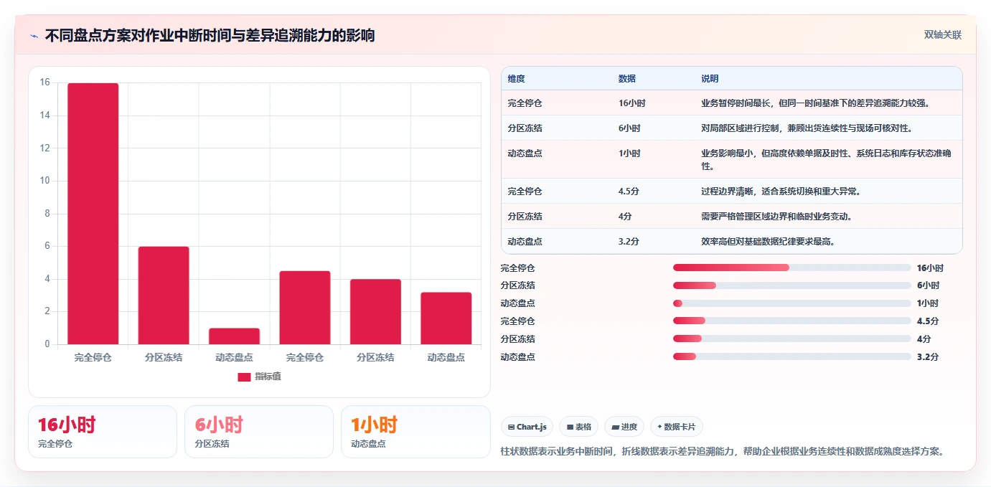Viewport: 991px width, 487px height.
Task: Click the 表格 chip icon
Action: click(x=570, y=427)
